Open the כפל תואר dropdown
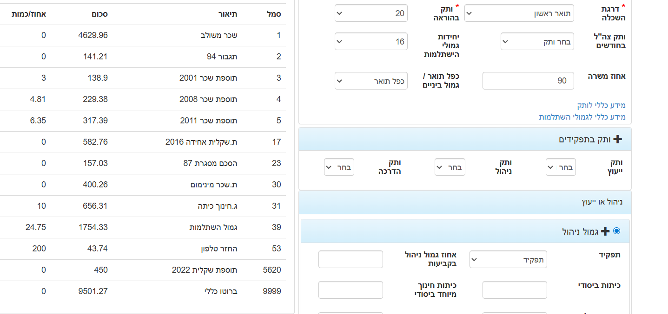Image resolution: width=668 pixels, height=314 pixels. (371, 81)
